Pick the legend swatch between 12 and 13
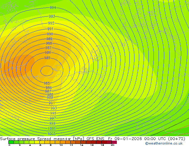Screen dimensions: 189x146 [73, 142]
